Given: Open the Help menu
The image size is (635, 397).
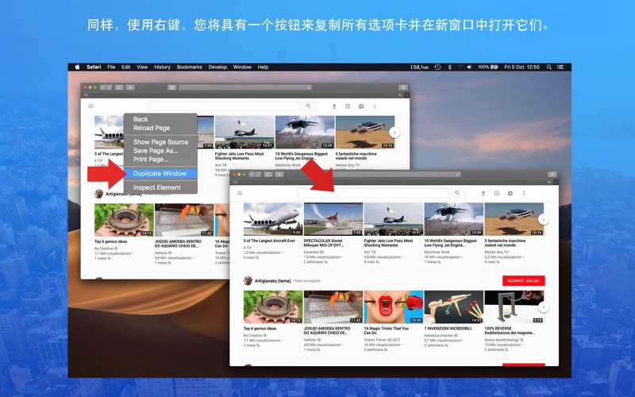Looking at the screenshot, I should pos(263,67).
